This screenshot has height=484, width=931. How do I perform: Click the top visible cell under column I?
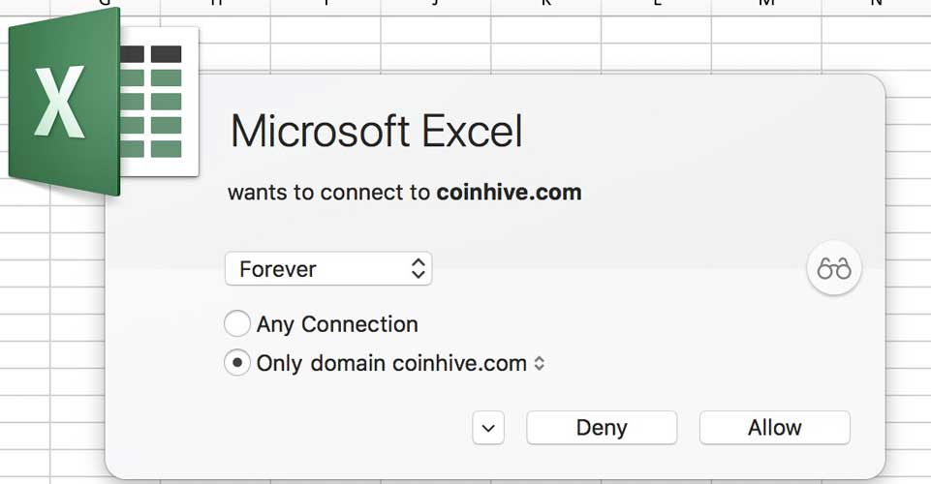[325, 30]
